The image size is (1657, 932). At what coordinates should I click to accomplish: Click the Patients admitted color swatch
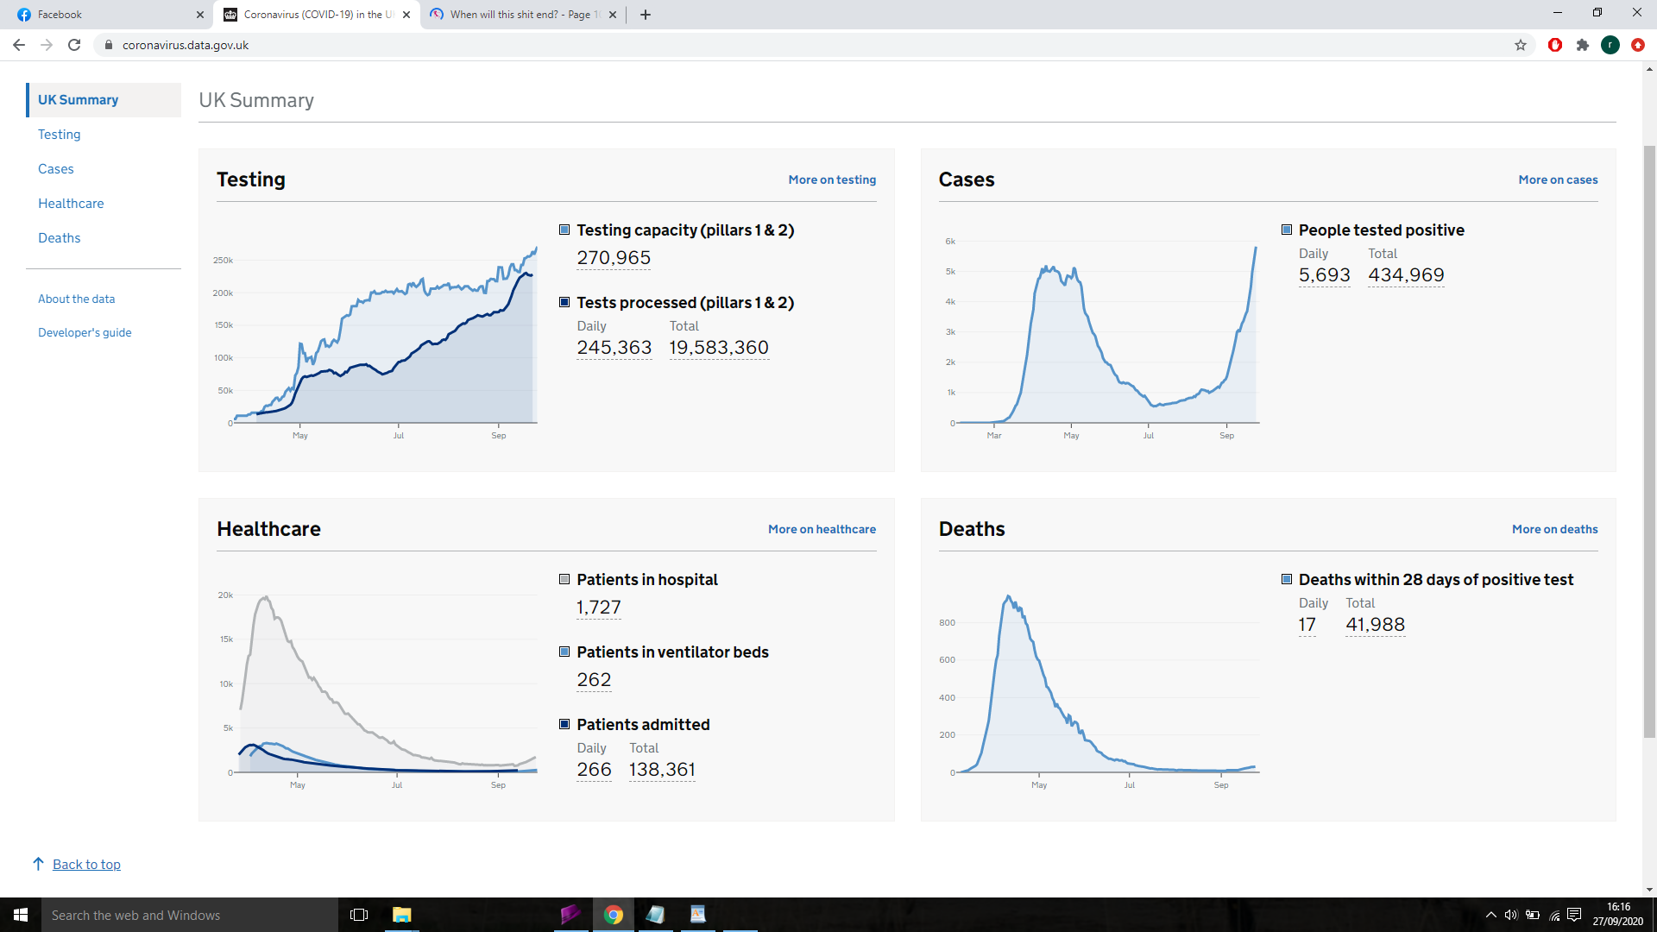click(x=564, y=724)
